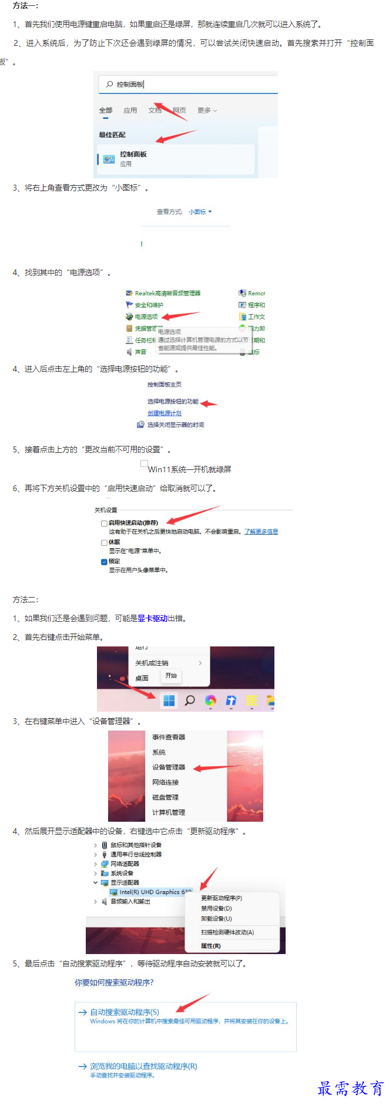Click 创建电源计划 link

pyautogui.click(x=165, y=413)
